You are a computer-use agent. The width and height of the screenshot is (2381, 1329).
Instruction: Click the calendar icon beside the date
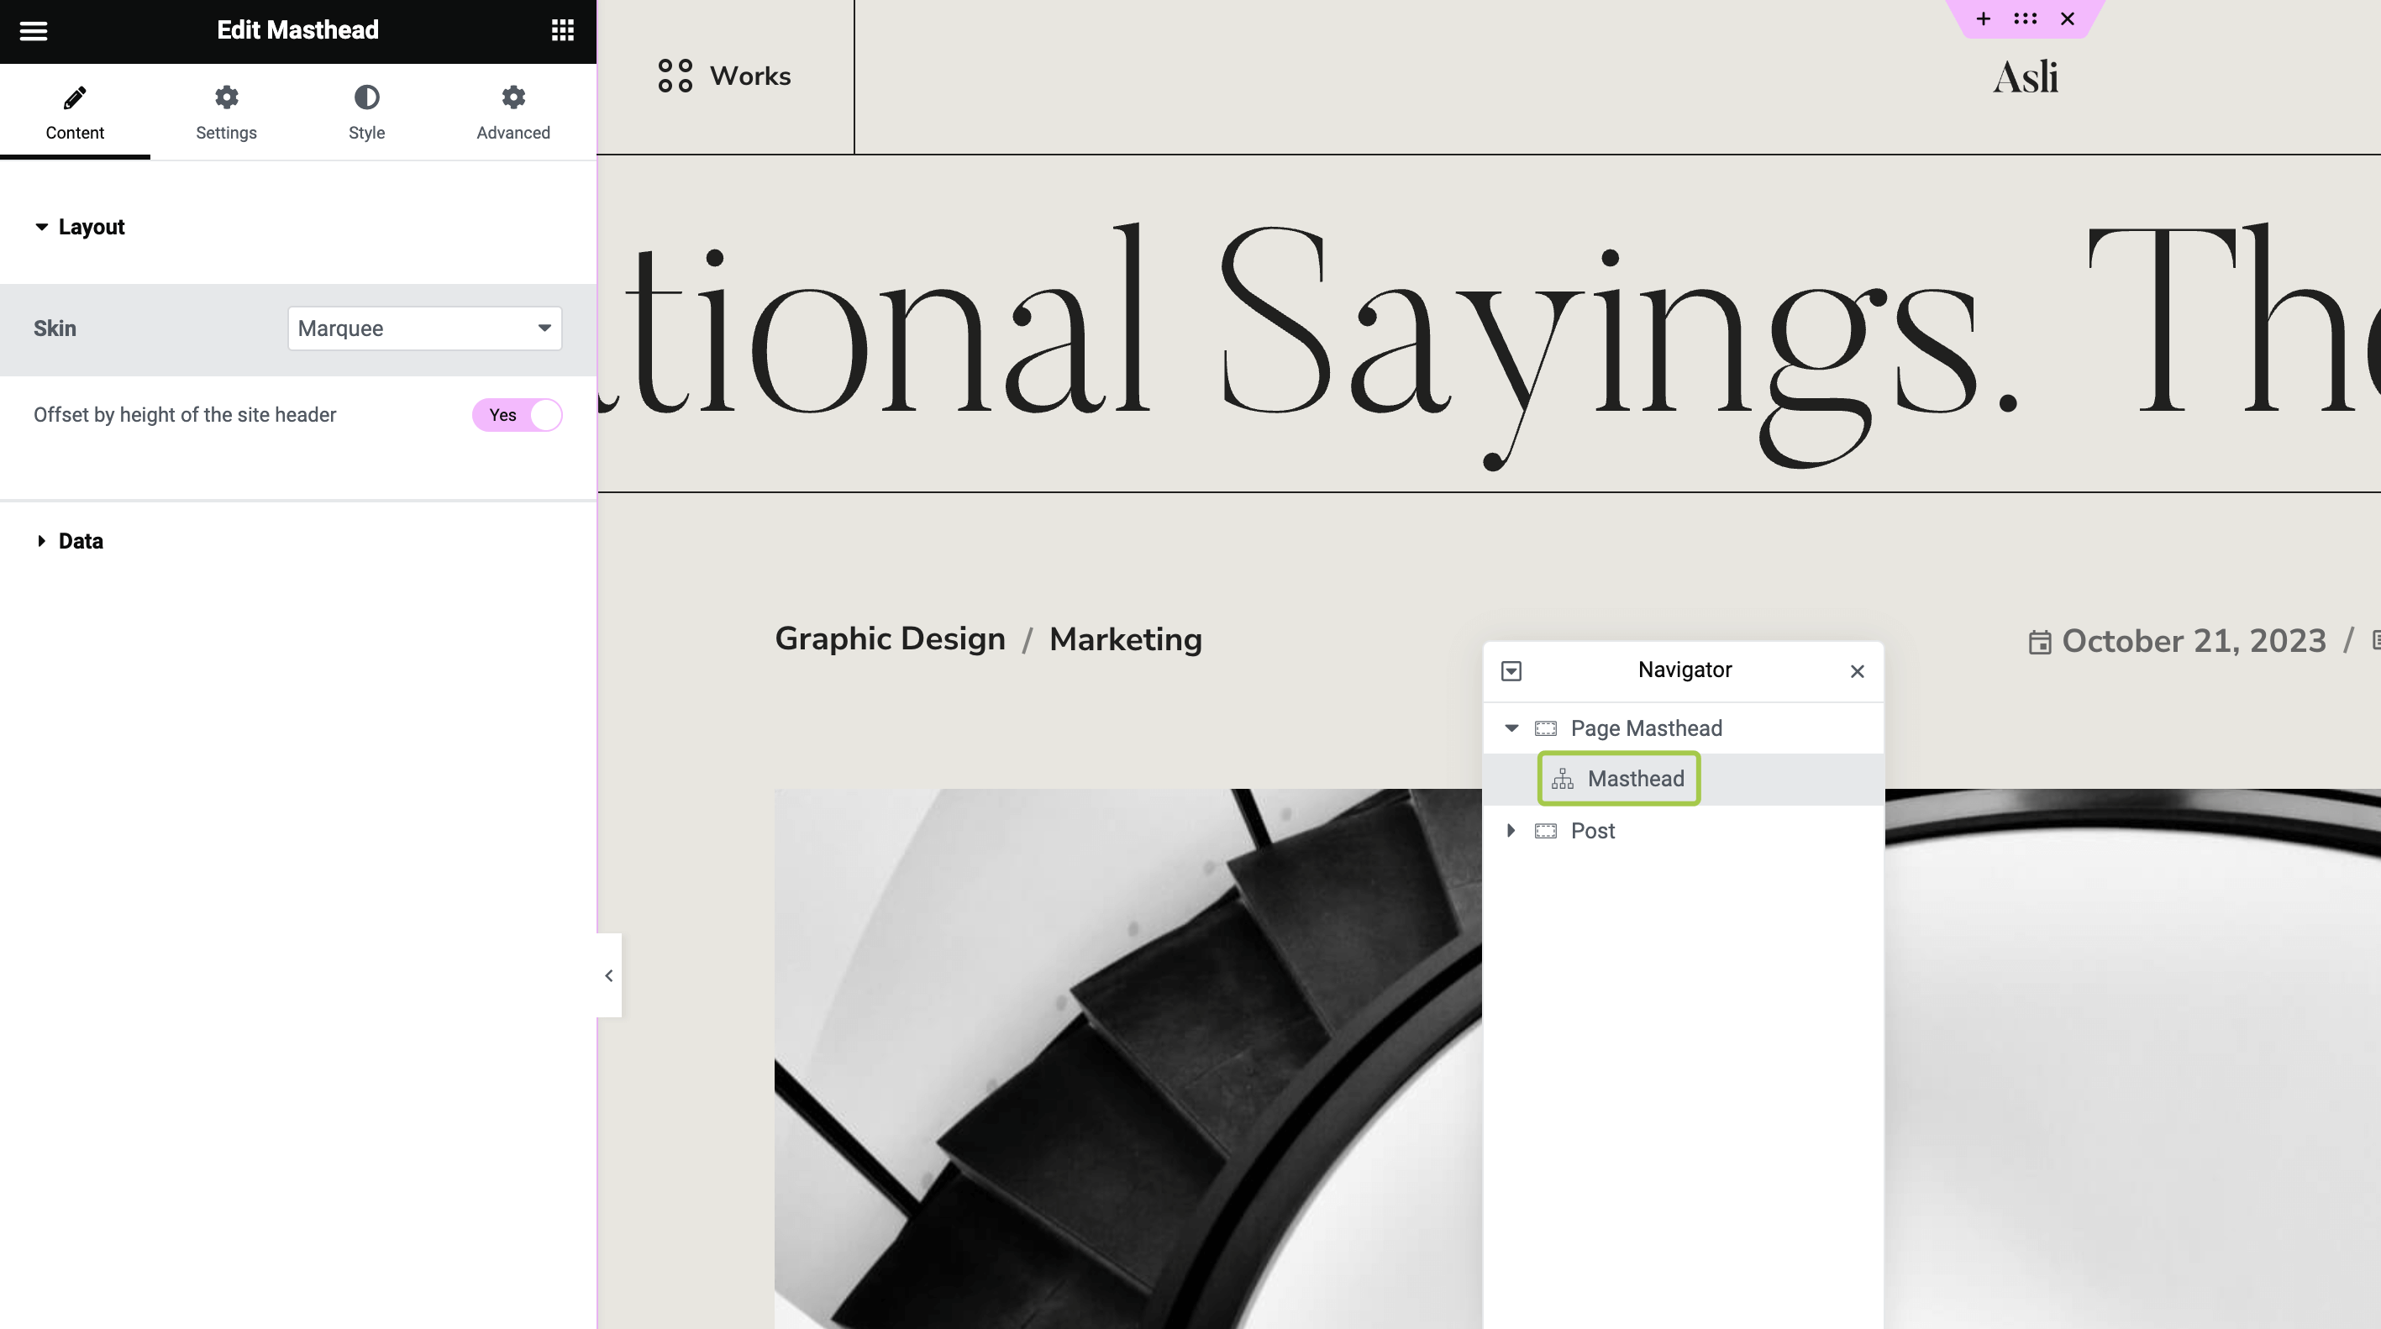[x=2040, y=643]
